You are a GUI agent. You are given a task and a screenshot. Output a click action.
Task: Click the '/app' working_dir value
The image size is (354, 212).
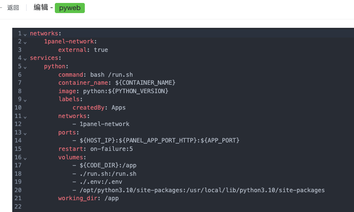pos(111,198)
